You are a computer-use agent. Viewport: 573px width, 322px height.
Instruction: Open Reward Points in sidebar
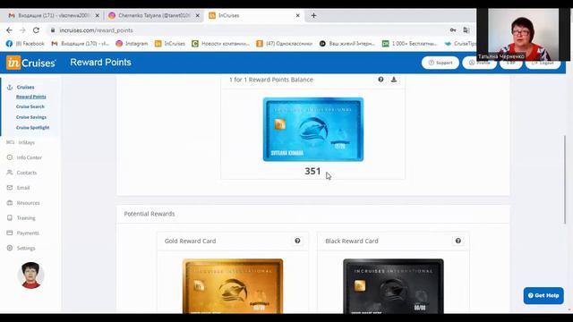pos(31,97)
